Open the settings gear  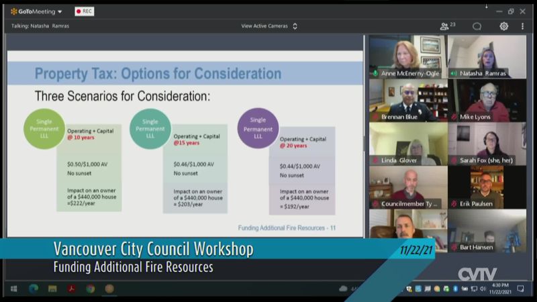(x=503, y=26)
